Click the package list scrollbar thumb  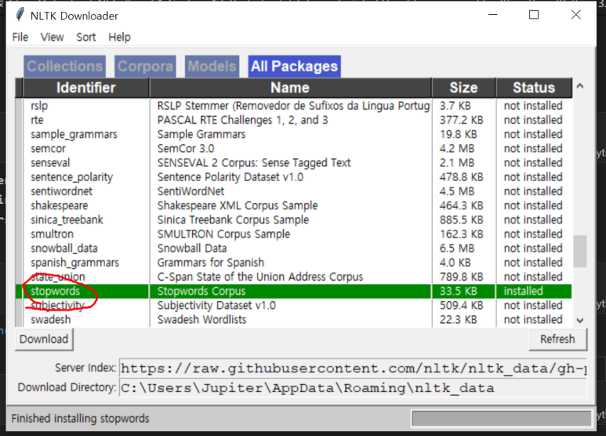580,251
